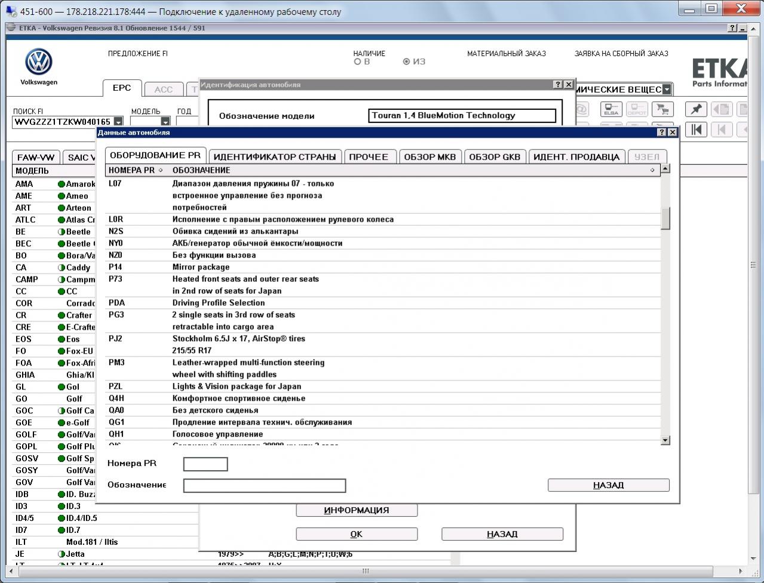Select PR row L0R Исполнение с правым
Screen dimensions: 764x583
coord(383,219)
